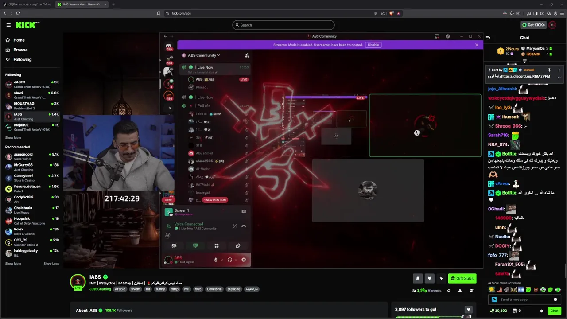
Task: Click the fivem stream tag
Action: [136, 289]
